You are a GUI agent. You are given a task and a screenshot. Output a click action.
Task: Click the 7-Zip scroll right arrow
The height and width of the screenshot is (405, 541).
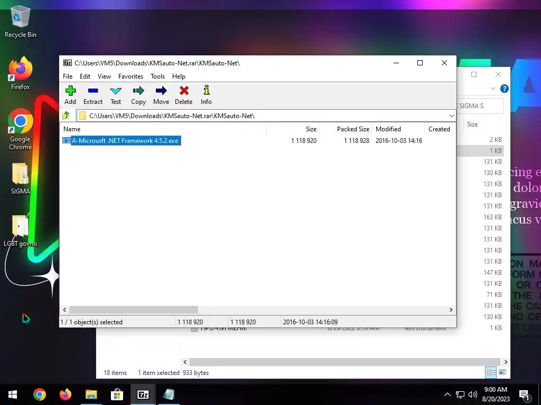(x=451, y=310)
